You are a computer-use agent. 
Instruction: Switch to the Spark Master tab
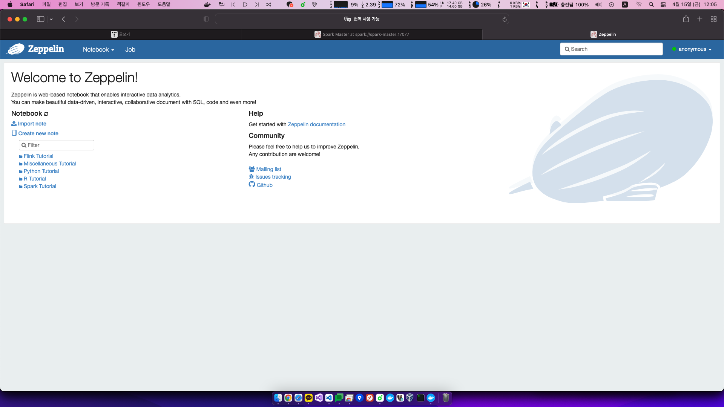pyautogui.click(x=362, y=34)
